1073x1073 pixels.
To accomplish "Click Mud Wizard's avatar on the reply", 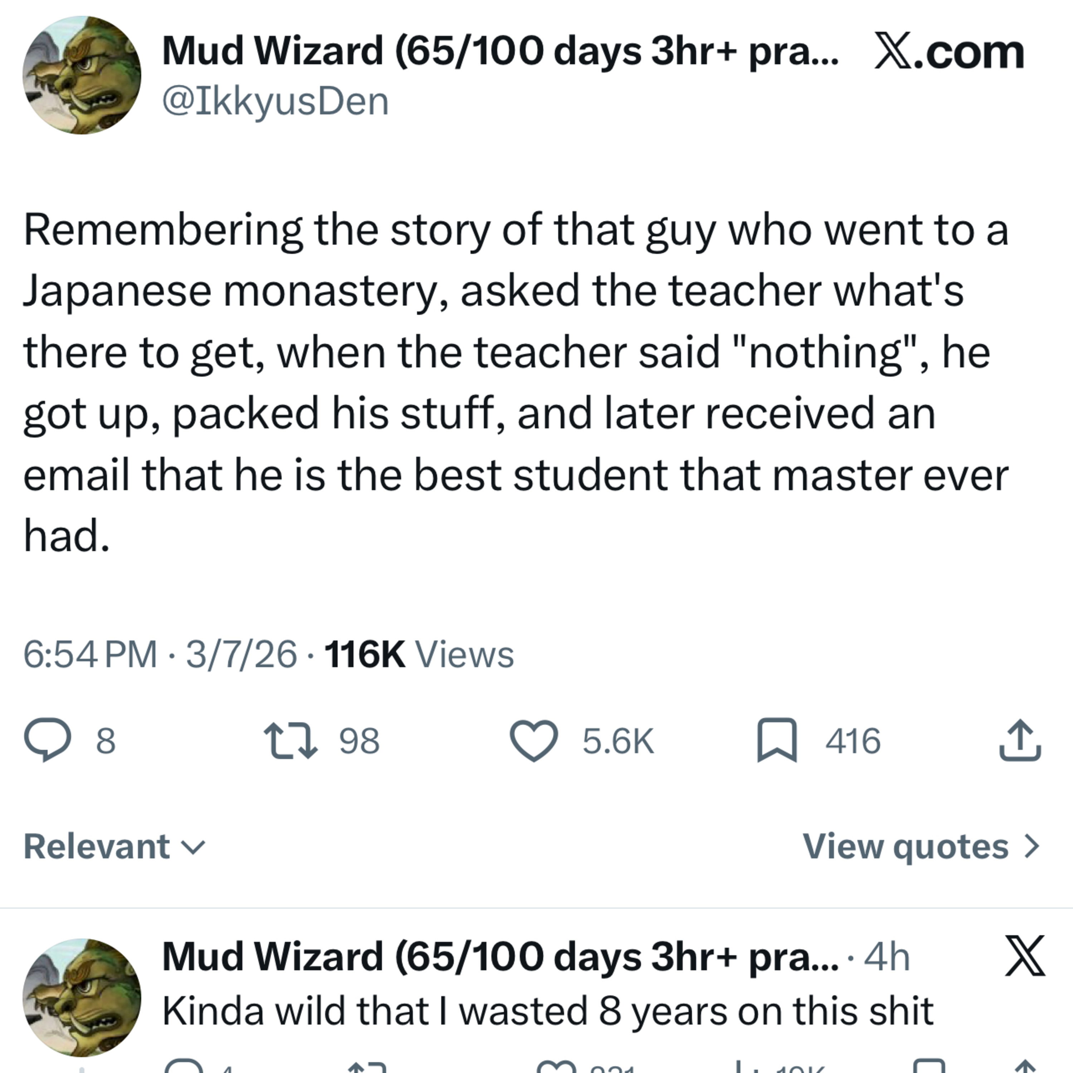I will point(82,997).
